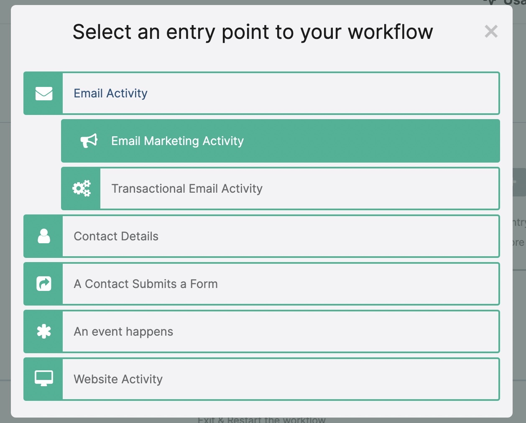Click the envelope icon for Email Activity
Viewport: 526px width, 423px height.
pos(43,93)
